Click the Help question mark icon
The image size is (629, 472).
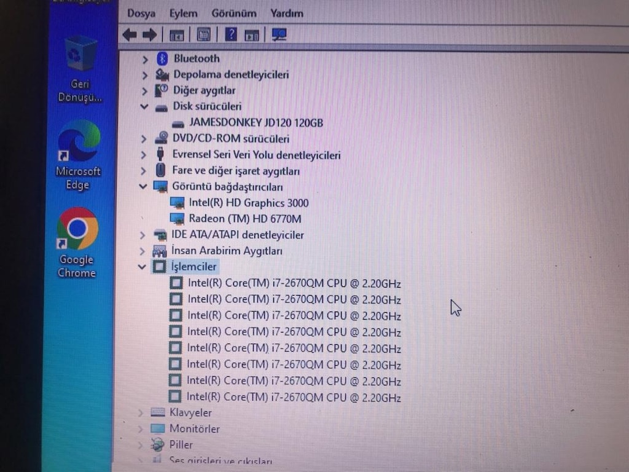(231, 35)
